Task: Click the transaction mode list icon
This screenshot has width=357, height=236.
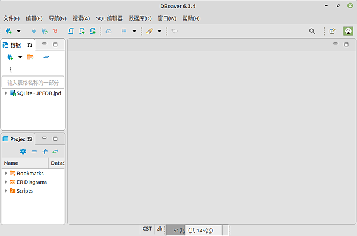Action: [x=124, y=31]
